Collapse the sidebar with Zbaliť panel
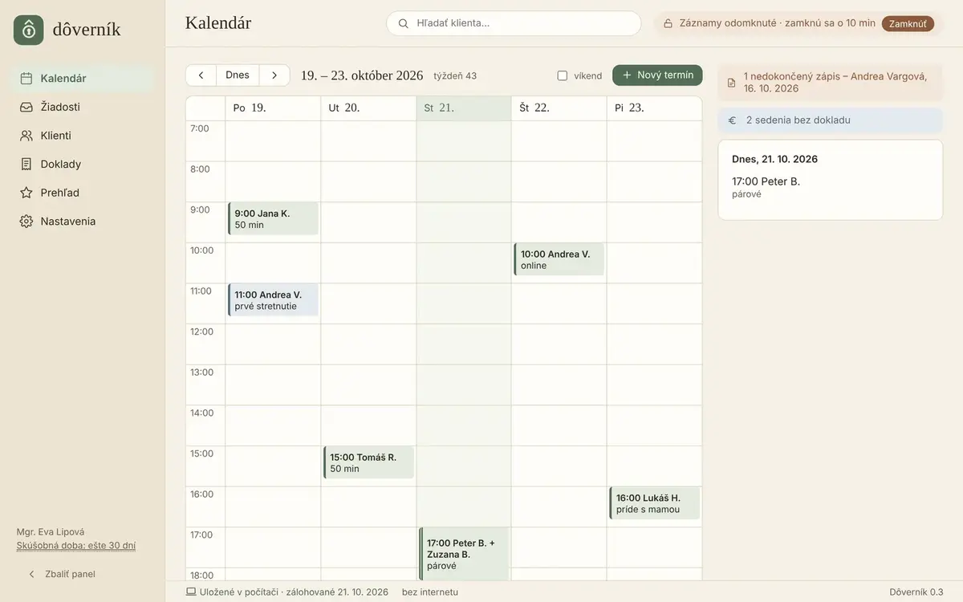This screenshot has height=602, width=963. click(62, 574)
